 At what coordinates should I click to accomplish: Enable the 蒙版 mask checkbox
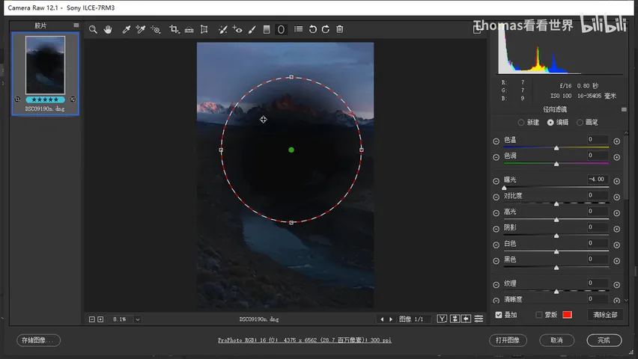pos(539,315)
